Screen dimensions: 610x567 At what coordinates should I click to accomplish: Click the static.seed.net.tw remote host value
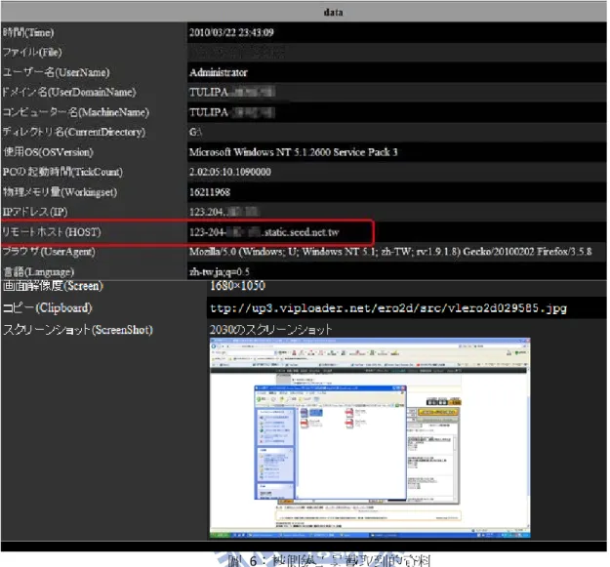[264, 232]
